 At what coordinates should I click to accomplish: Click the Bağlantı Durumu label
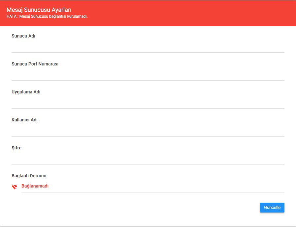point(29,176)
